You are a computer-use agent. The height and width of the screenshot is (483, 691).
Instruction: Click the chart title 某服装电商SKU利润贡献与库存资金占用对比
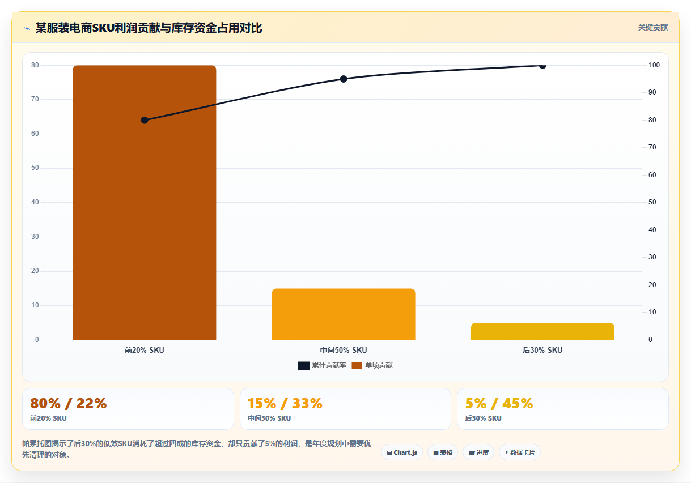(x=149, y=28)
